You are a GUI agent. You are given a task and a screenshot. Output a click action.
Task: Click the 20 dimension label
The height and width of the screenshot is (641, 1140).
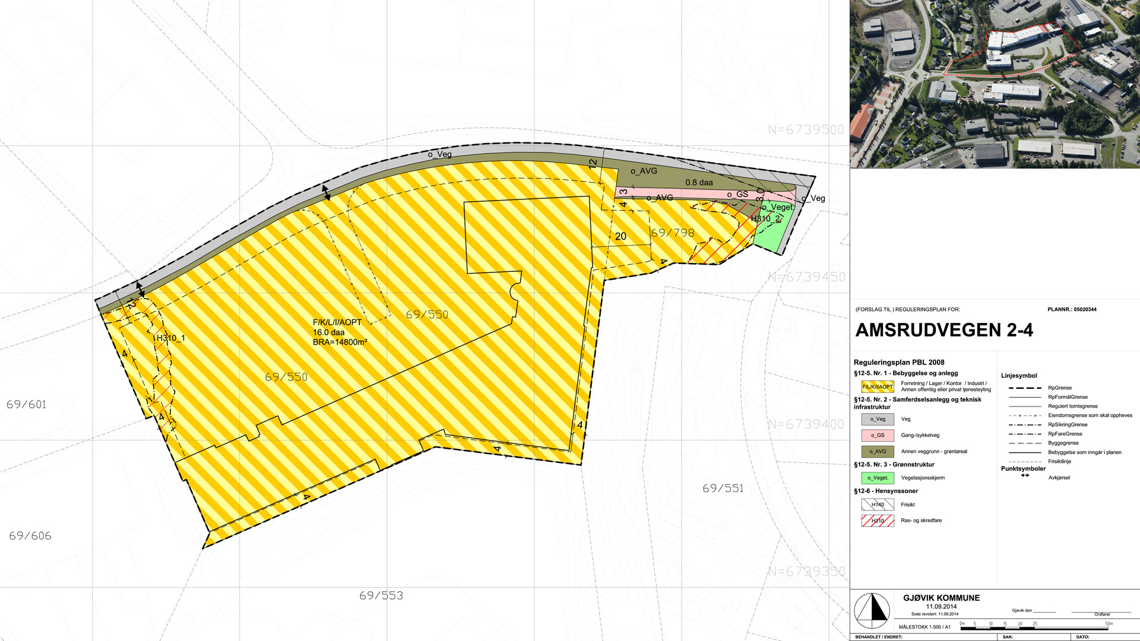(620, 236)
